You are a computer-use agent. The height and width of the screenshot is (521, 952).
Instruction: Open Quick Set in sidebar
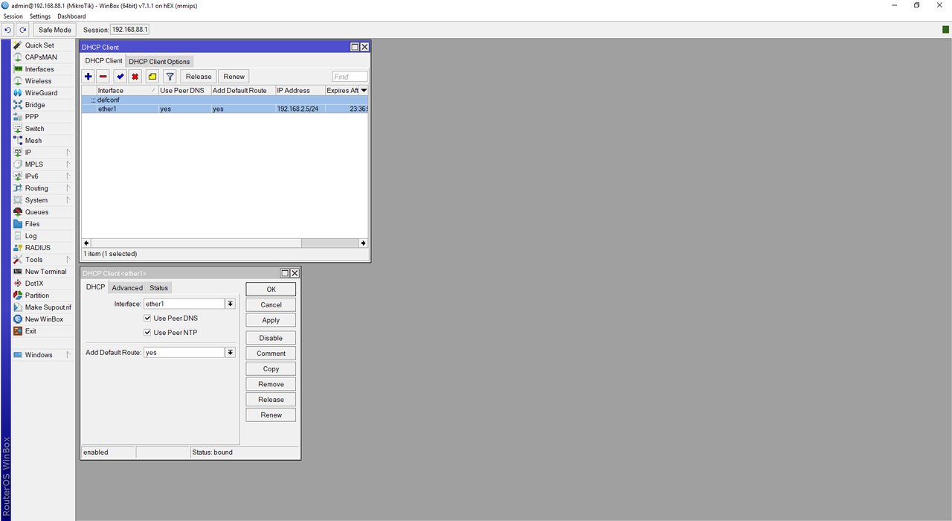coord(39,45)
